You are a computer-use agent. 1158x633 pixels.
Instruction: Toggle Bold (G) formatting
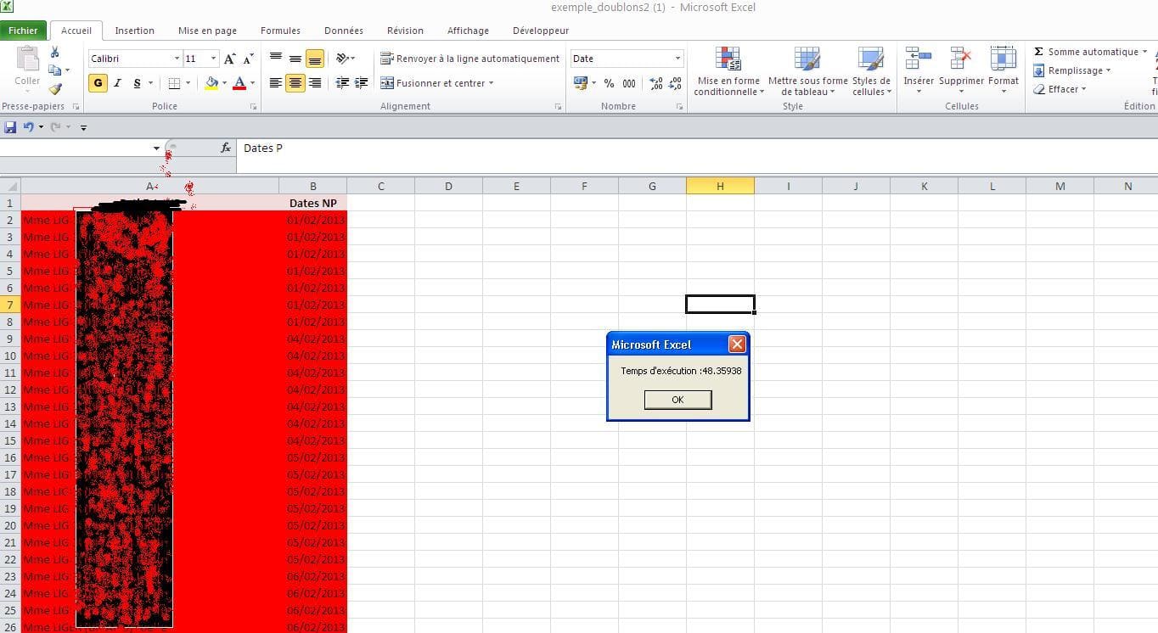click(x=98, y=83)
